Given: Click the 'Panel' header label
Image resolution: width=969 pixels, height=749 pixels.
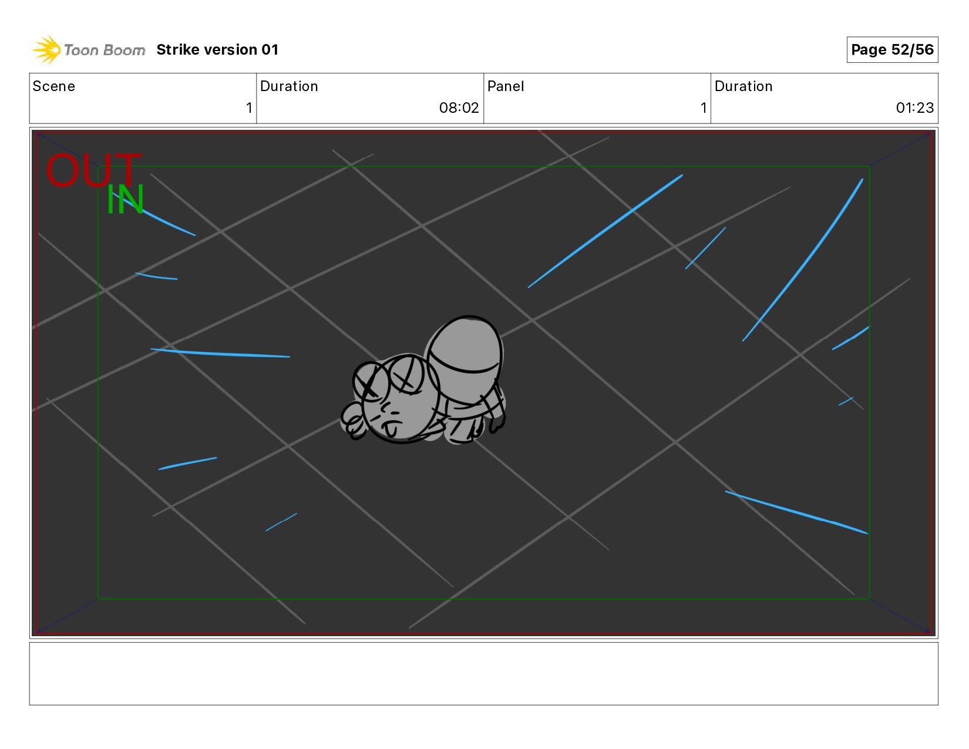Looking at the screenshot, I should pos(506,86).
